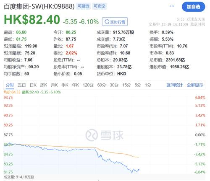
Task: Select the 季K chart tab
Action: [65, 85]
